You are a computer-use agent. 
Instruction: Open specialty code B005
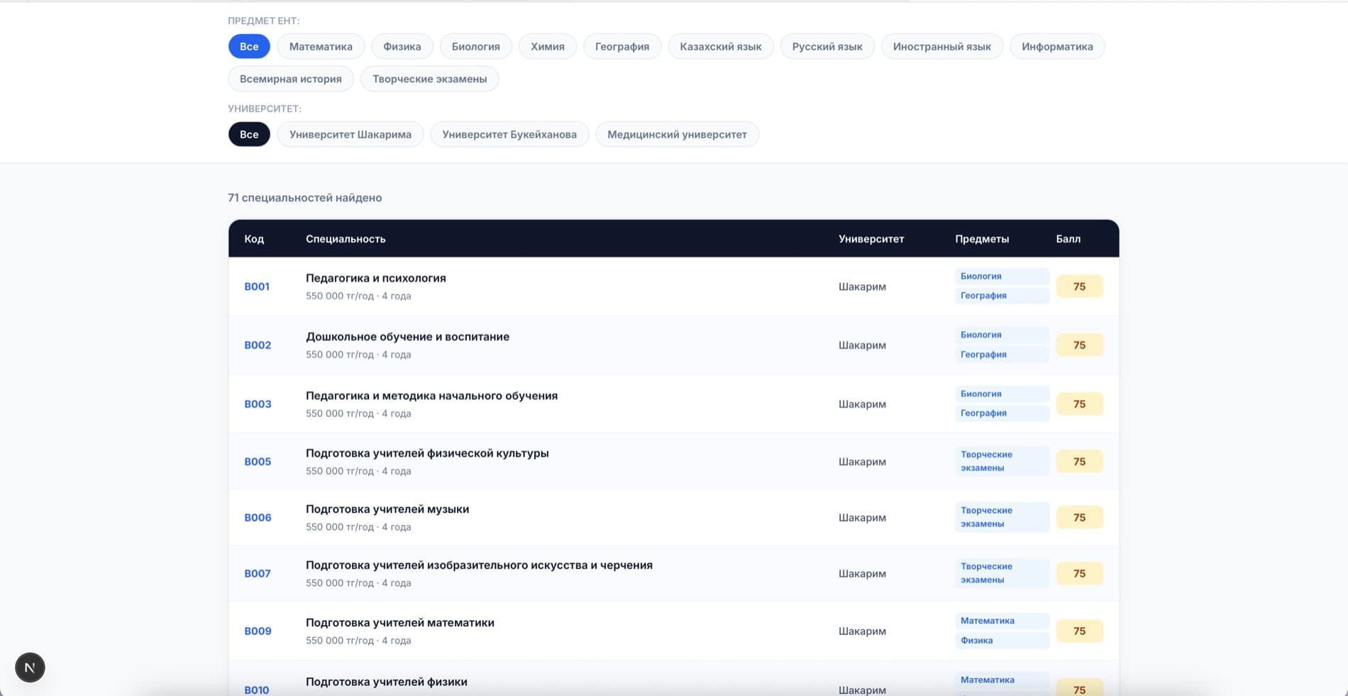tap(258, 462)
